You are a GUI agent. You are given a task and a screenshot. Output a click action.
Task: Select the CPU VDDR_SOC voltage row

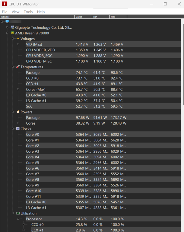(103, 56)
